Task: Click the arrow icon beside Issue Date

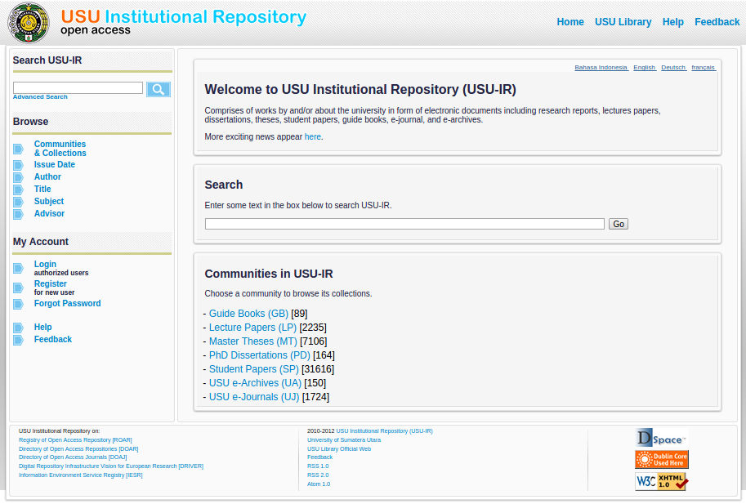Action: click(18, 165)
